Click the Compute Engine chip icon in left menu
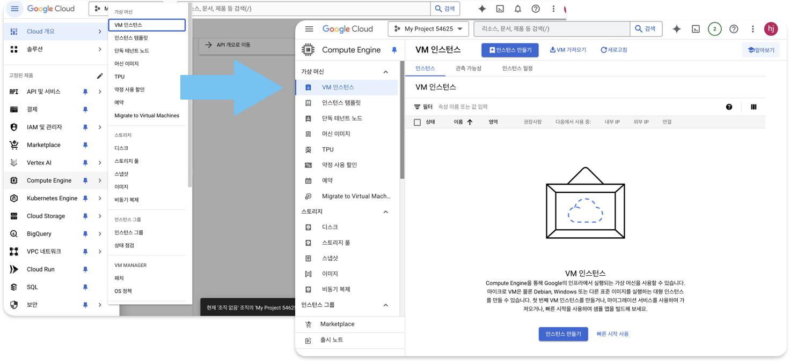 pyautogui.click(x=14, y=180)
